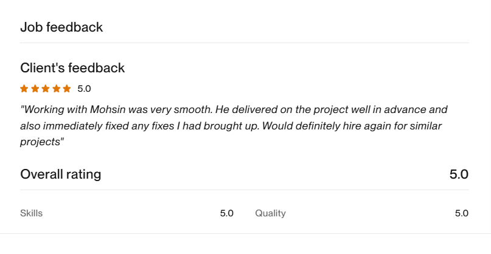Select the fifth and last rating star

tap(67, 89)
